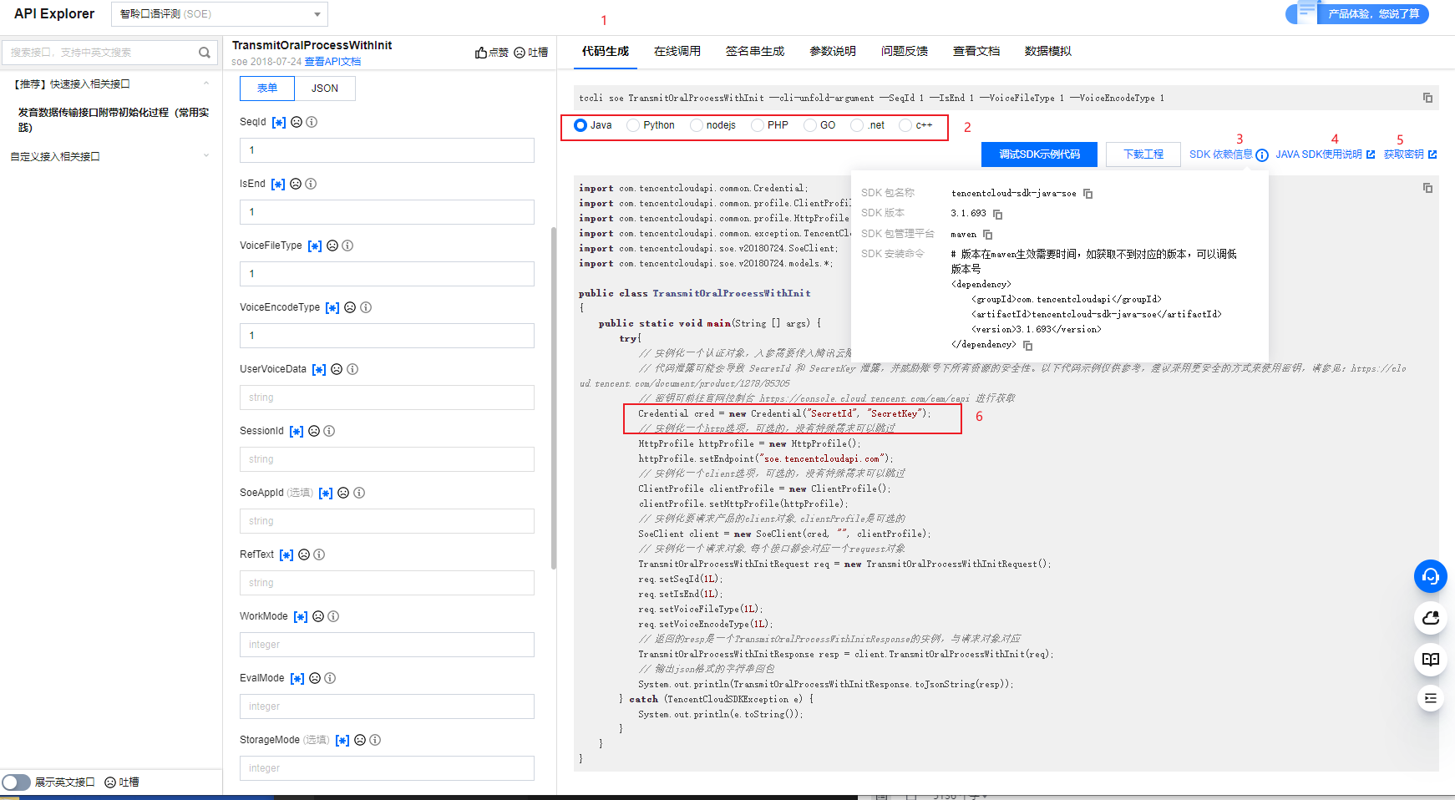Click the 吐槽 face icon beside 点赞
This screenshot has width=1455, height=800.
click(x=520, y=53)
